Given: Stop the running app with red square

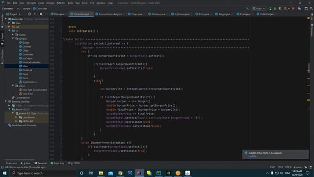Looking at the screenshot, I should click(293, 9).
